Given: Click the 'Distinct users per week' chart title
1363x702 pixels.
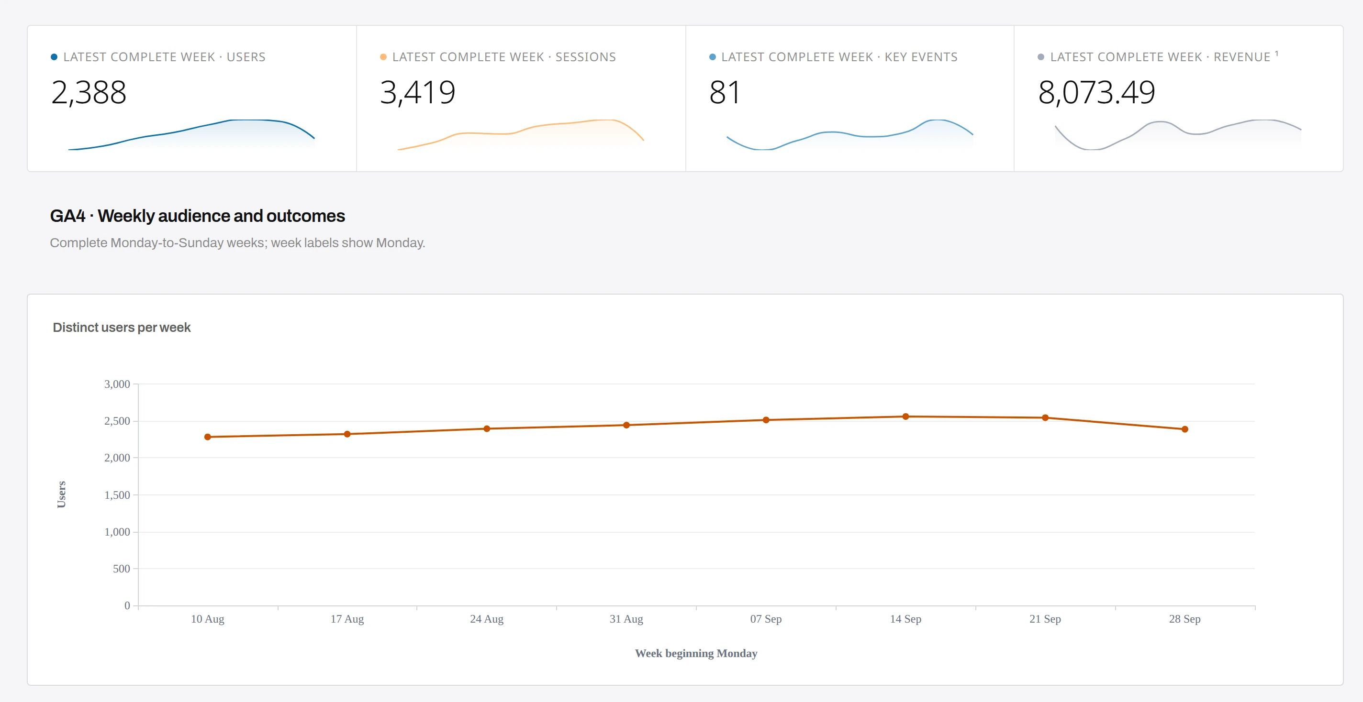Looking at the screenshot, I should (122, 327).
